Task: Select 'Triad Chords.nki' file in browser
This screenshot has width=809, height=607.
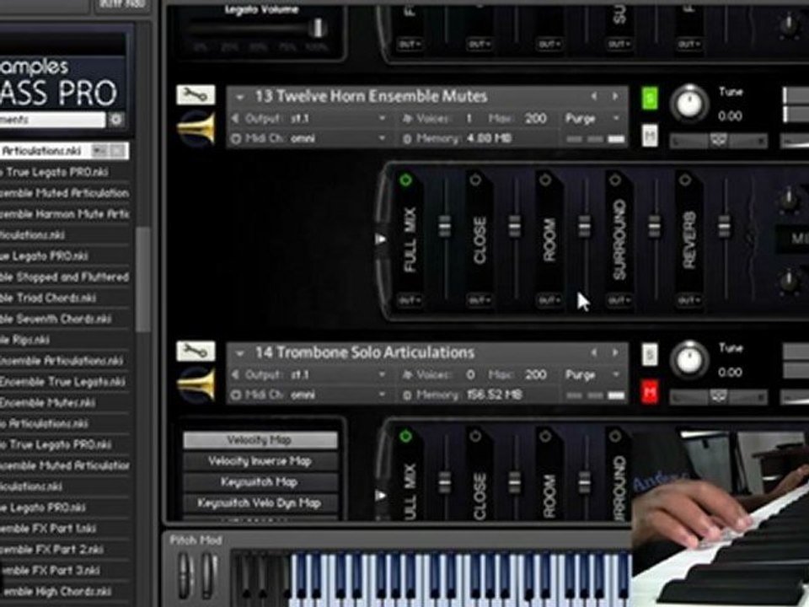Action: (65, 298)
